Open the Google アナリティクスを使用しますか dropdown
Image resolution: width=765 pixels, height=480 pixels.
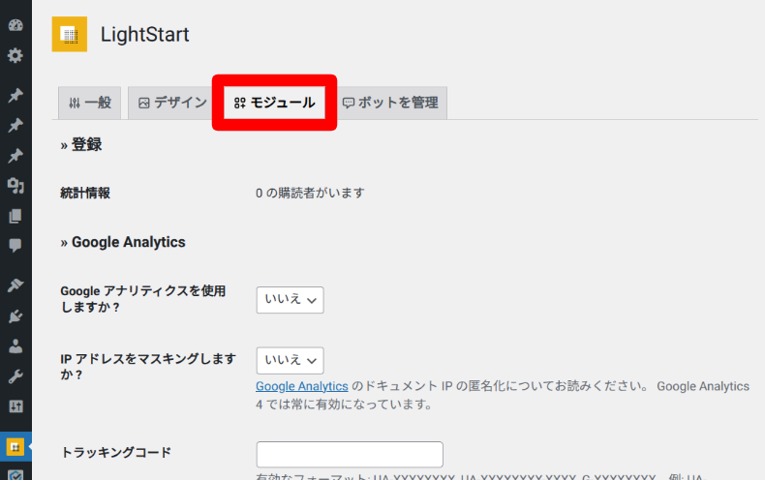(291, 299)
